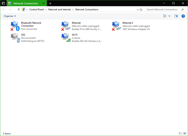Click the Network Connections breadcrumb

[86, 9]
